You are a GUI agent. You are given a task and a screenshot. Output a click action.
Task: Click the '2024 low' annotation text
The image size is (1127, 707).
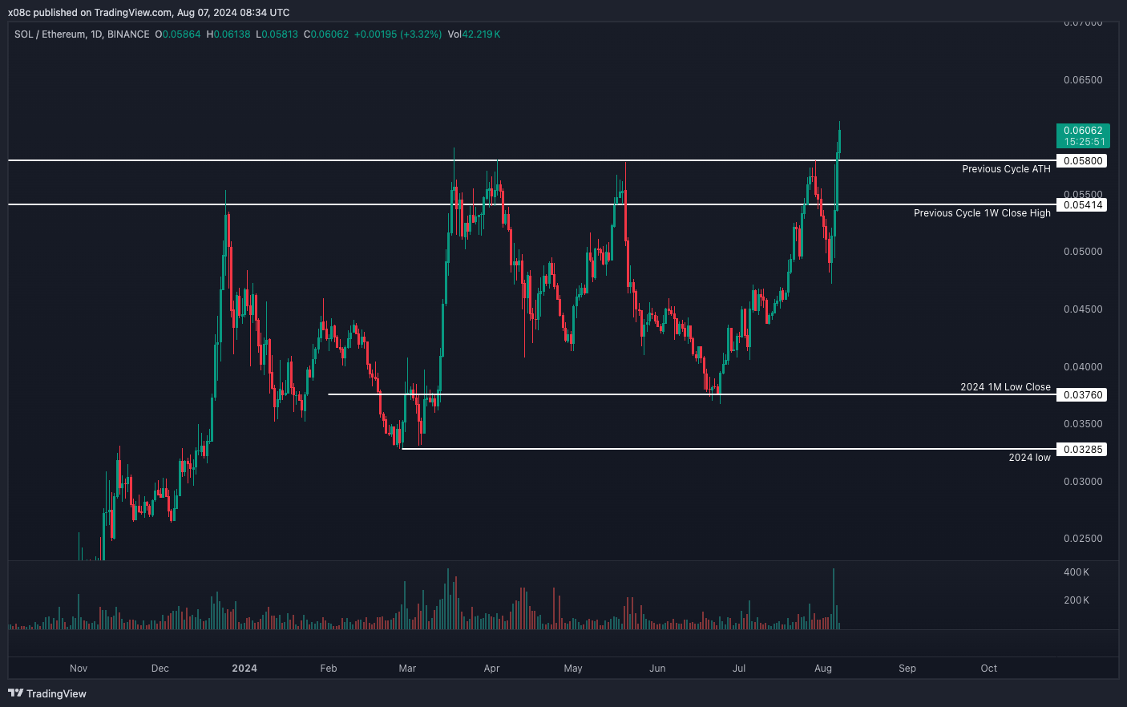(1028, 458)
